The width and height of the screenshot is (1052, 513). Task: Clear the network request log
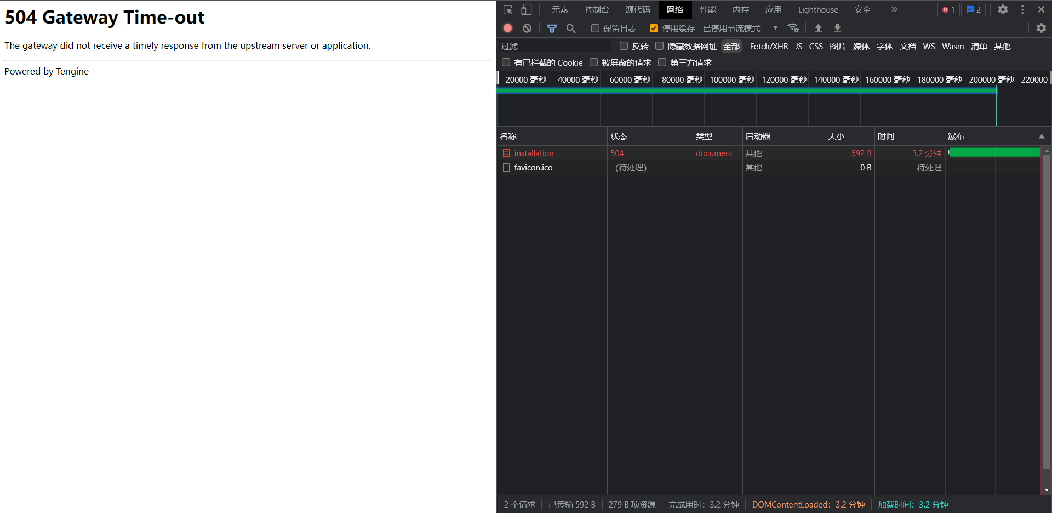(x=527, y=28)
